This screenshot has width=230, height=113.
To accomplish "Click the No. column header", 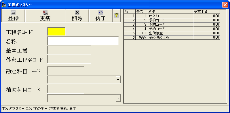I will (x=130, y=12).
